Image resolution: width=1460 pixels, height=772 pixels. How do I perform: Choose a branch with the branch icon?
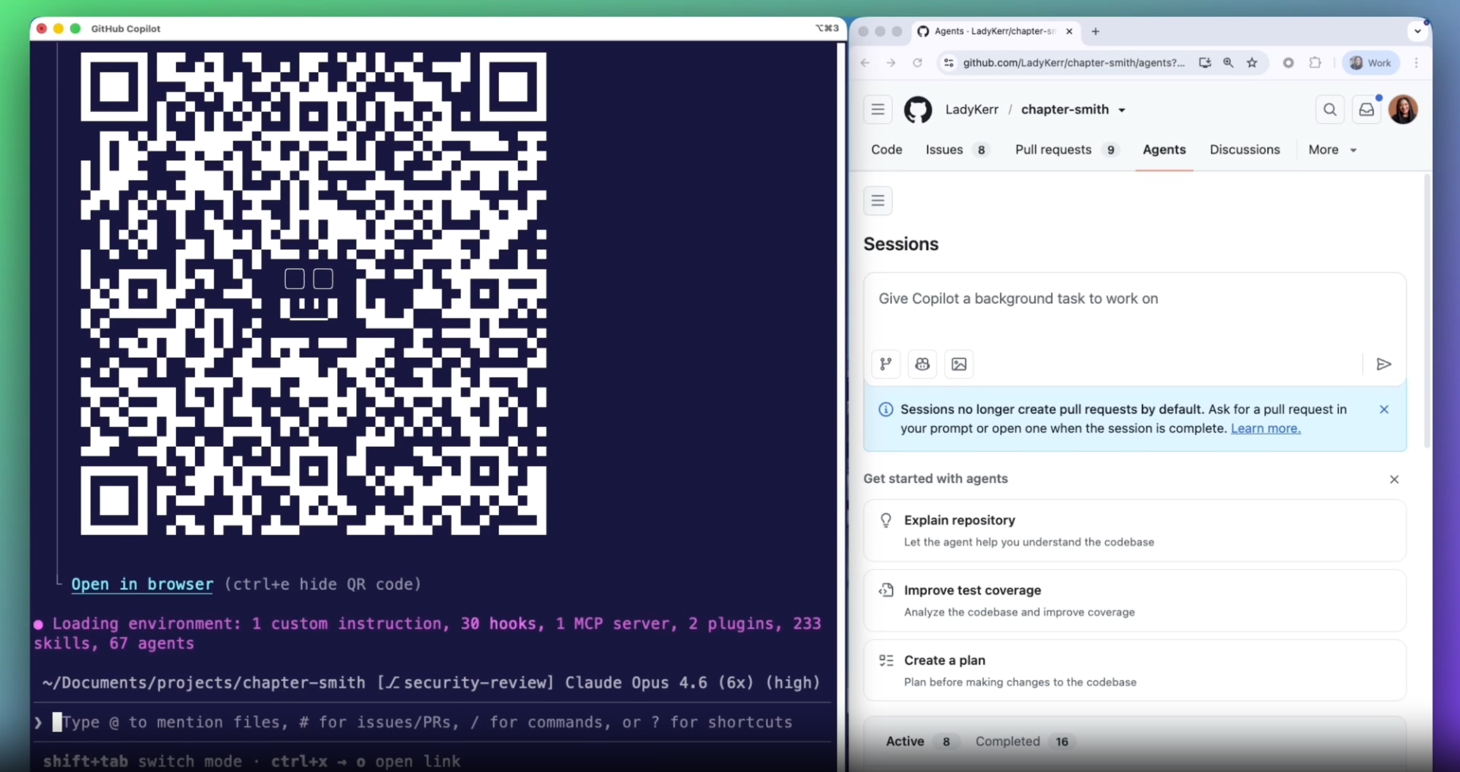pos(886,364)
